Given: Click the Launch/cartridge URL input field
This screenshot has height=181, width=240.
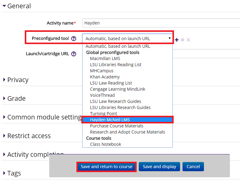Looking at the screenshot, I should [206, 54].
